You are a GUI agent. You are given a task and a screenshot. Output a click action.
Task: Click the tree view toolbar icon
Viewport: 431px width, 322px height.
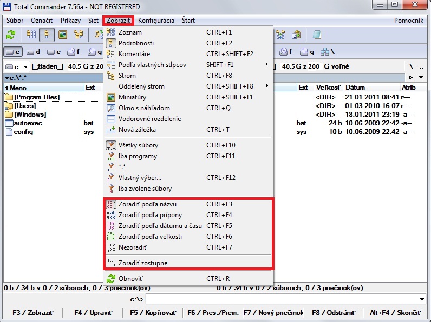(79, 35)
